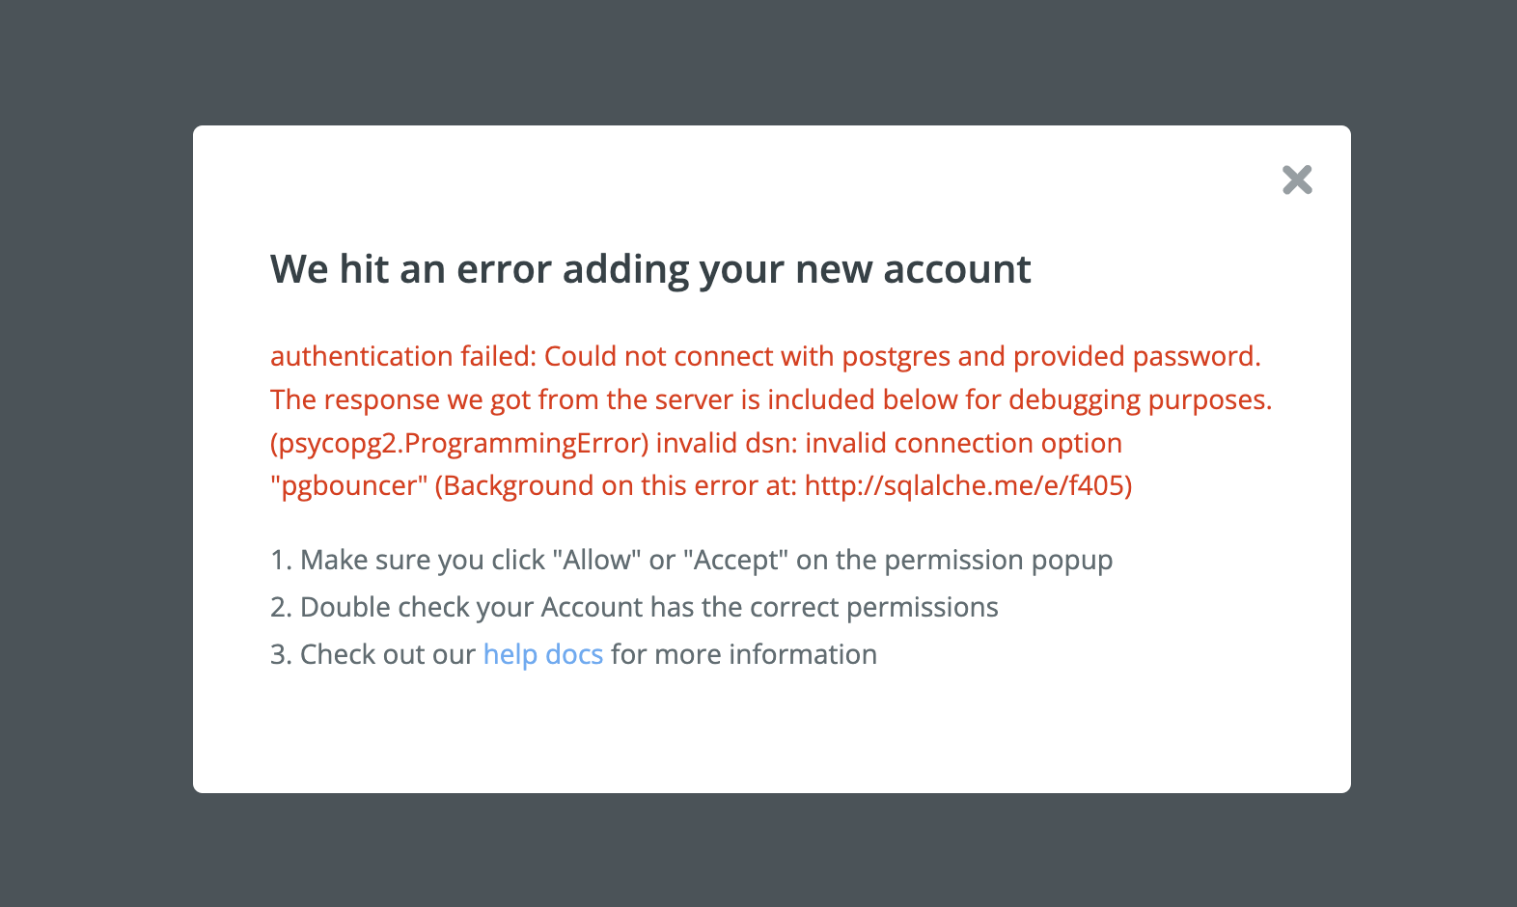1517x907 pixels.
Task: Click the 'for more information' text
Action: click(x=741, y=654)
